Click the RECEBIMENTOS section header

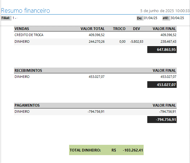[x=28, y=70]
